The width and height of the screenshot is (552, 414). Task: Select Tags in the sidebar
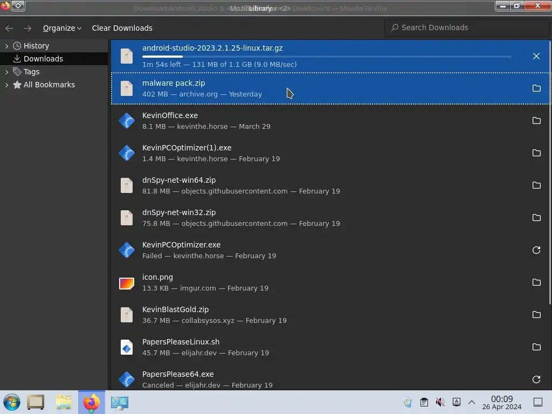(54, 72)
